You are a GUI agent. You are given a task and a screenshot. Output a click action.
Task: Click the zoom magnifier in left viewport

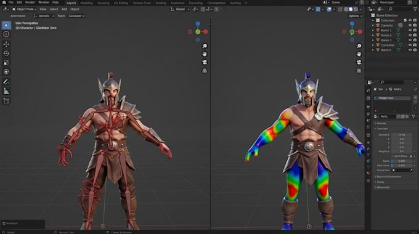pos(205,46)
